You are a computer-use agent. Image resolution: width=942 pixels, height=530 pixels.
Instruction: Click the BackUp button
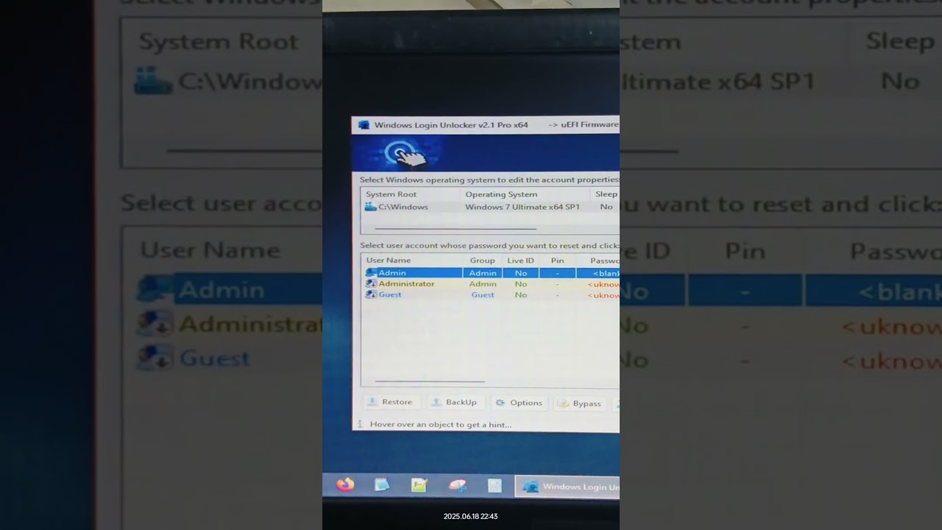coord(454,402)
